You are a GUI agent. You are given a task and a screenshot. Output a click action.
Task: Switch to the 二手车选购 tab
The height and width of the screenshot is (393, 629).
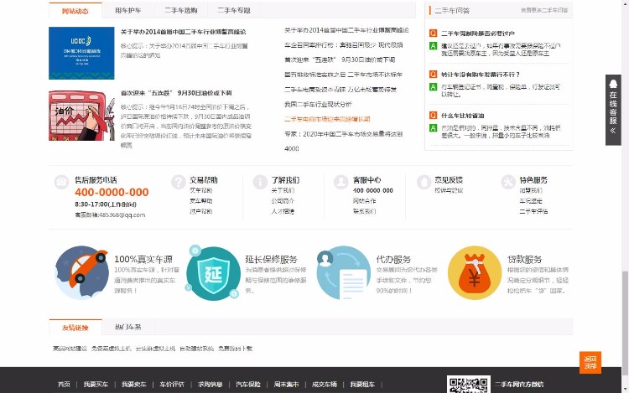(x=181, y=10)
